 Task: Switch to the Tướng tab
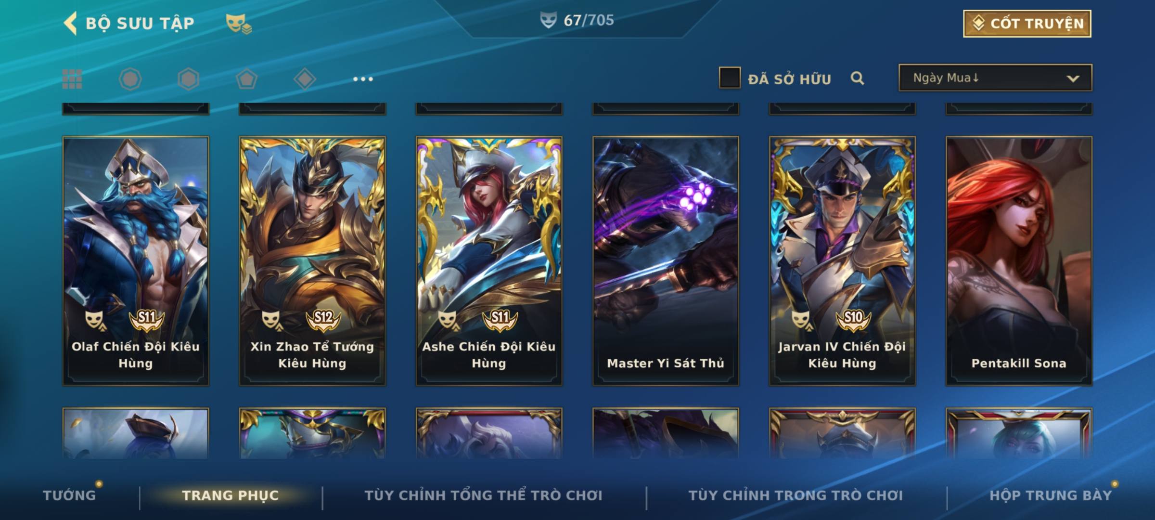70,495
